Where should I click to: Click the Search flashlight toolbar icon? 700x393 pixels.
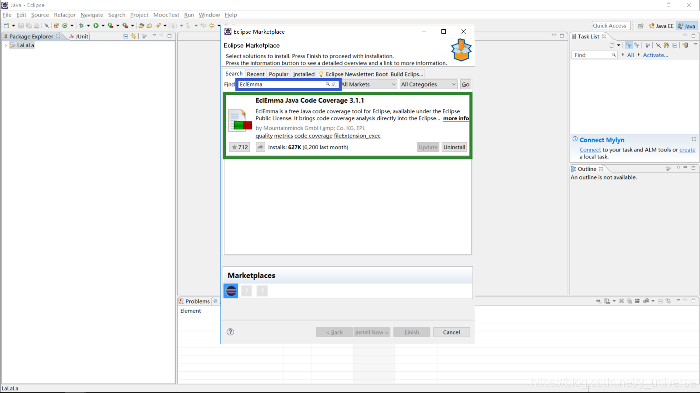coord(158,26)
